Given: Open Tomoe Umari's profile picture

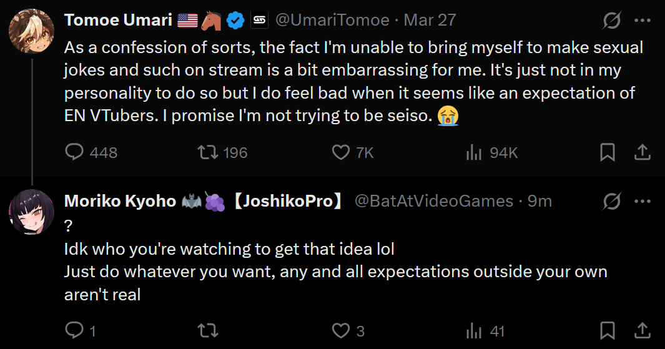Looking at the screenshot, I should [x=31, y=31].
